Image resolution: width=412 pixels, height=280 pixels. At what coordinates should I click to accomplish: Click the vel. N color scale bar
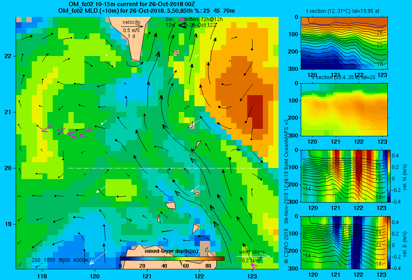tap(389, 176)
